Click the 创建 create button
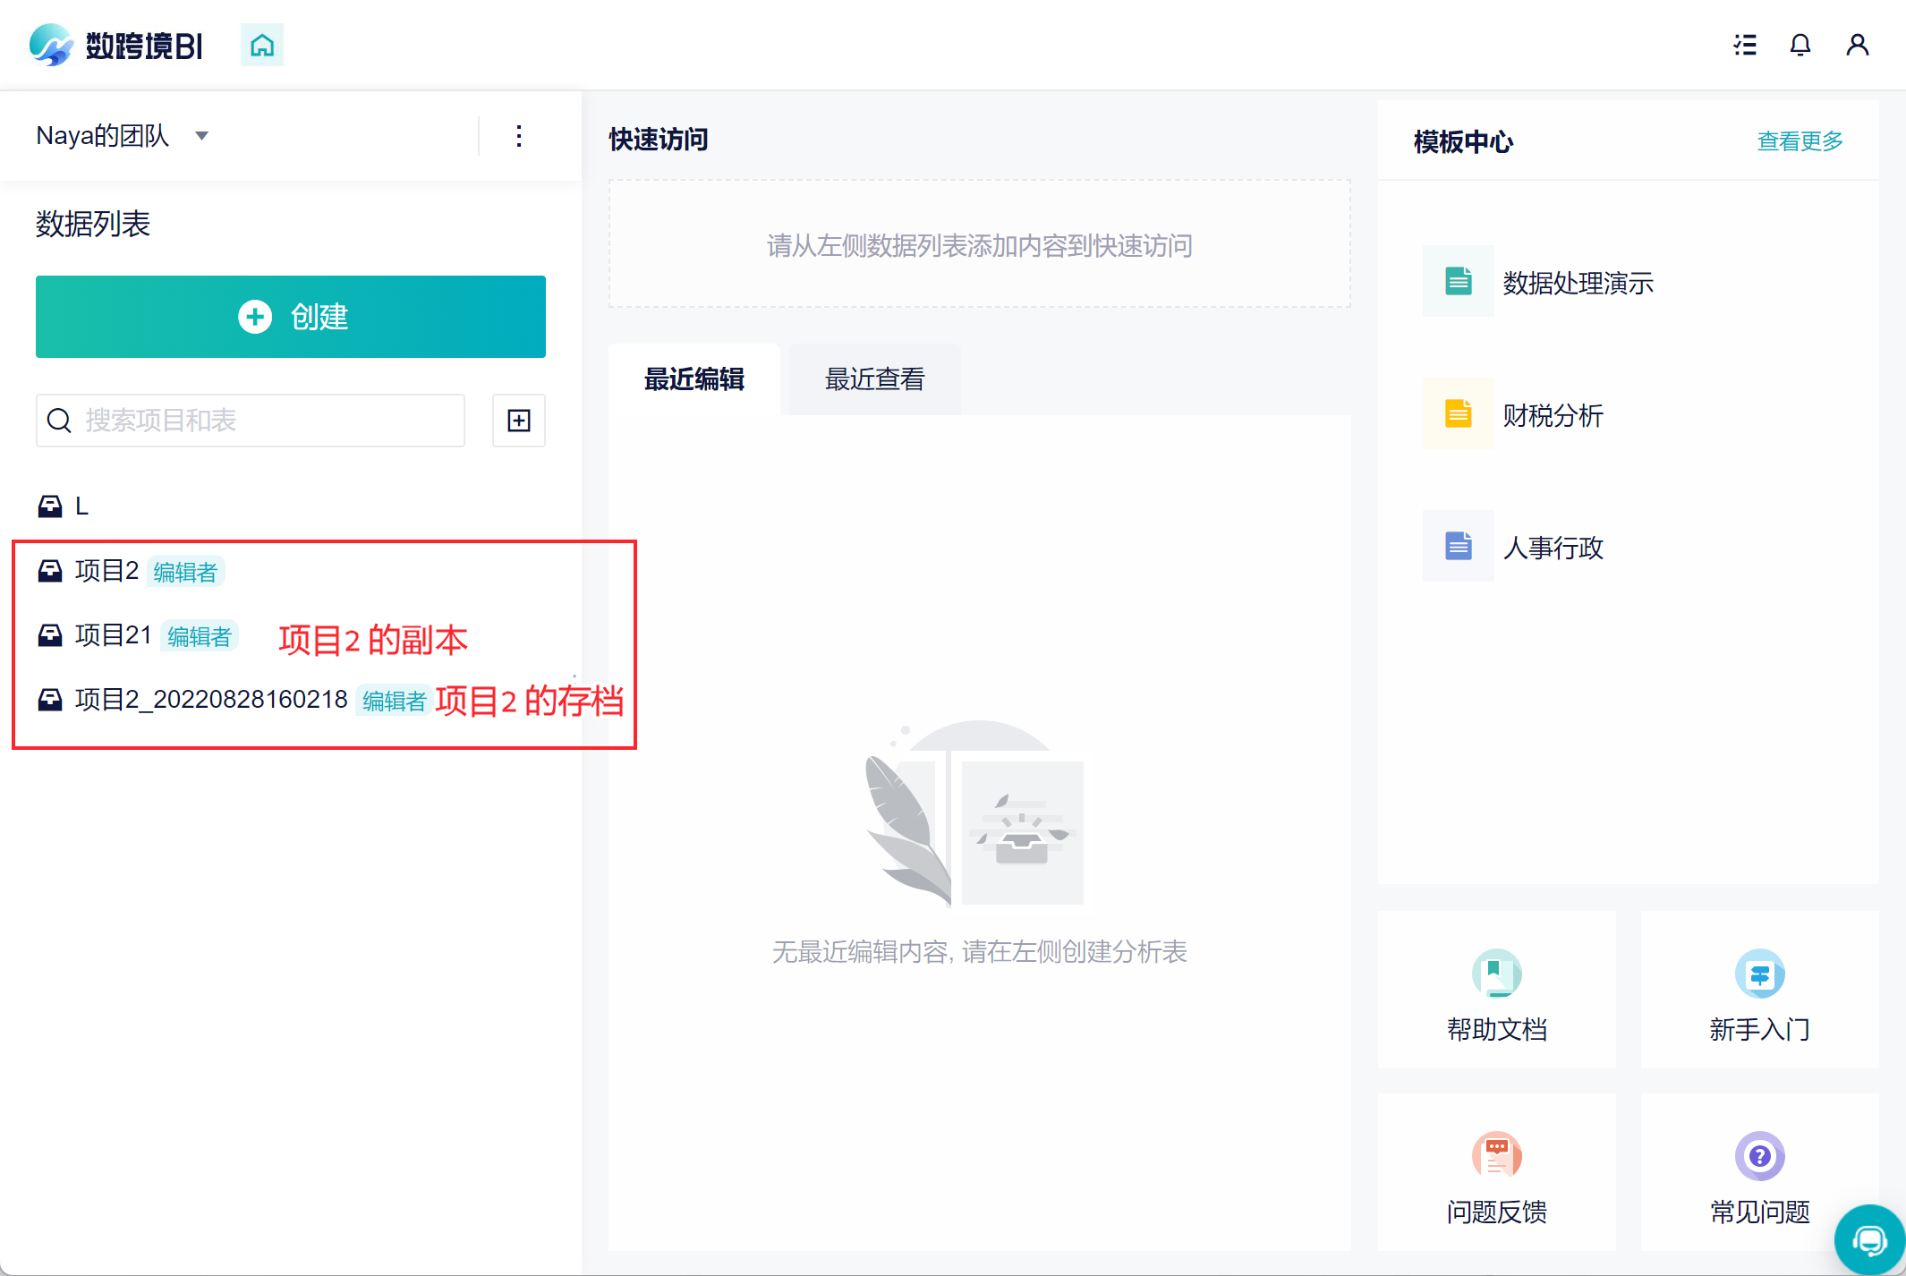Viewport: 1906px width, 1276px height. click(291, 317)
